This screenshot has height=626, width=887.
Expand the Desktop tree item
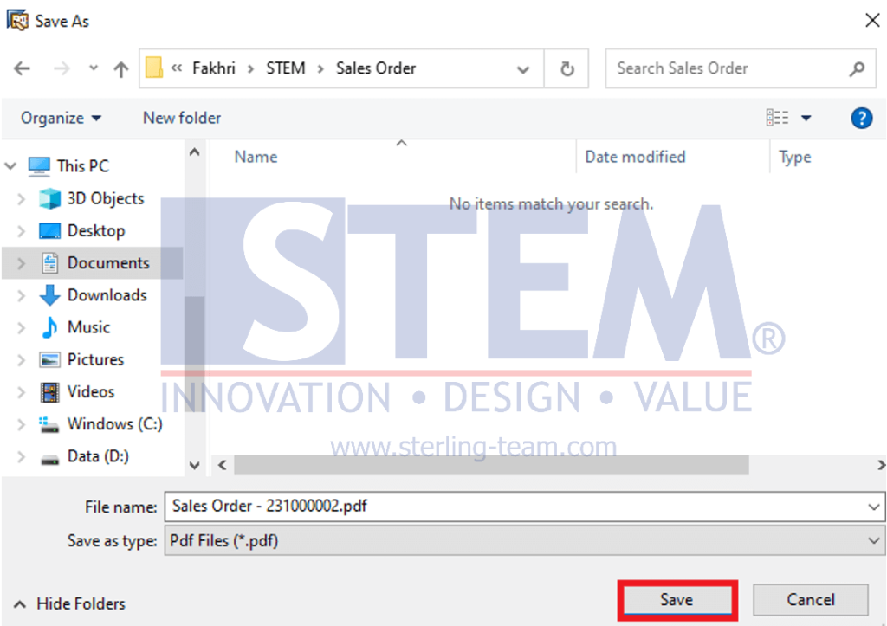pyautogui.click(x=20, y=230)
